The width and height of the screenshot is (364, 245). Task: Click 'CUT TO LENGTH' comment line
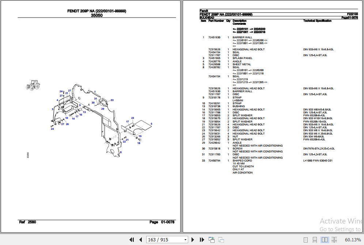[243, 166]
